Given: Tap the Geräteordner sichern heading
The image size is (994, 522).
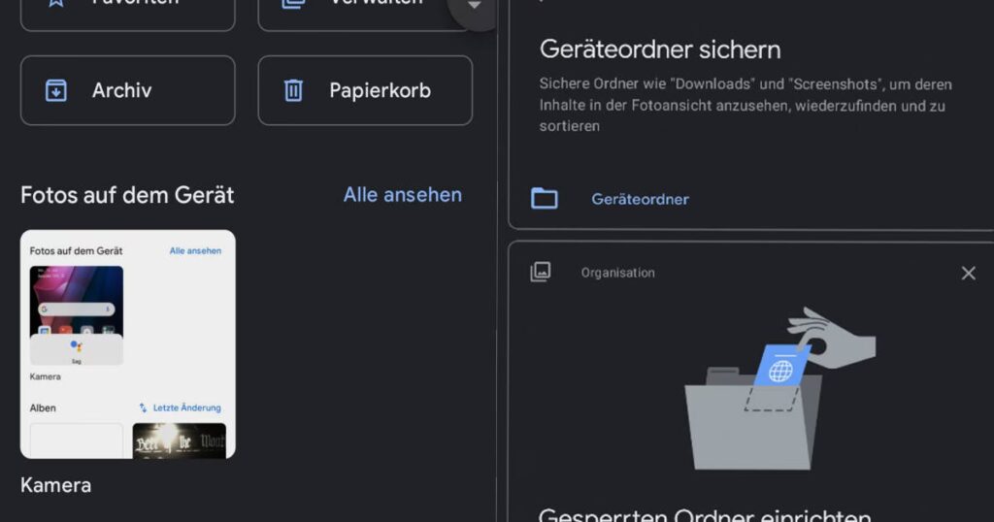Looking at the screenshot, I should pos(660,49).
